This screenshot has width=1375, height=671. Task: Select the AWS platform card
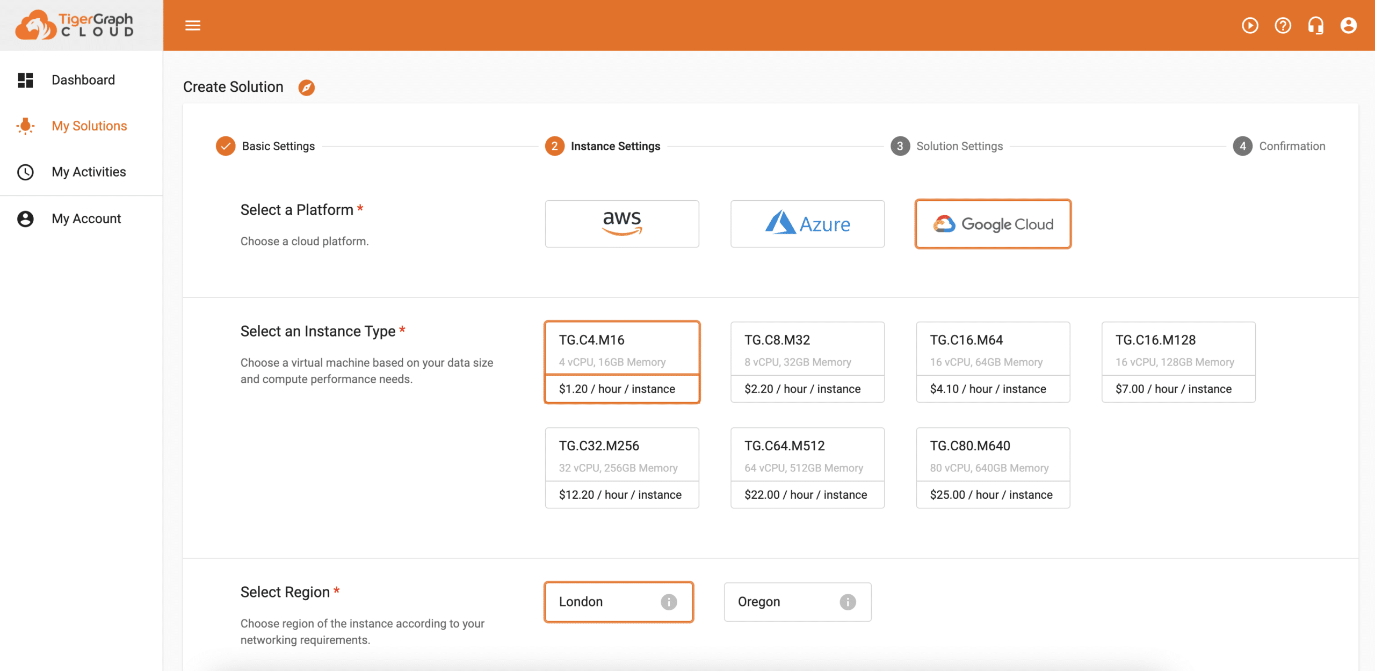[x=622, y=224]
